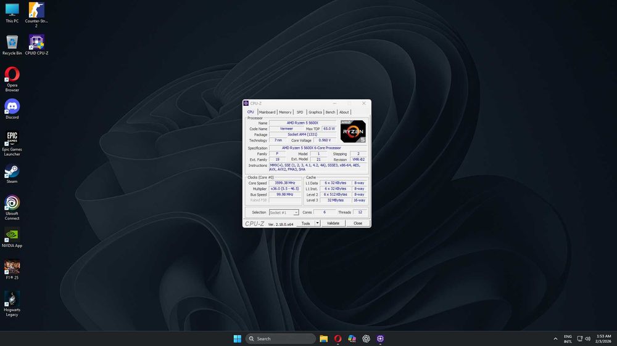Open the volume tray icon
The height and width of the screenshot is (346, 617).
(x=587, y=339)
